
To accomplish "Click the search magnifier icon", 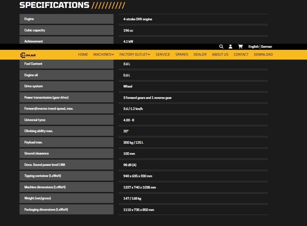I will (x=221, y=47).
